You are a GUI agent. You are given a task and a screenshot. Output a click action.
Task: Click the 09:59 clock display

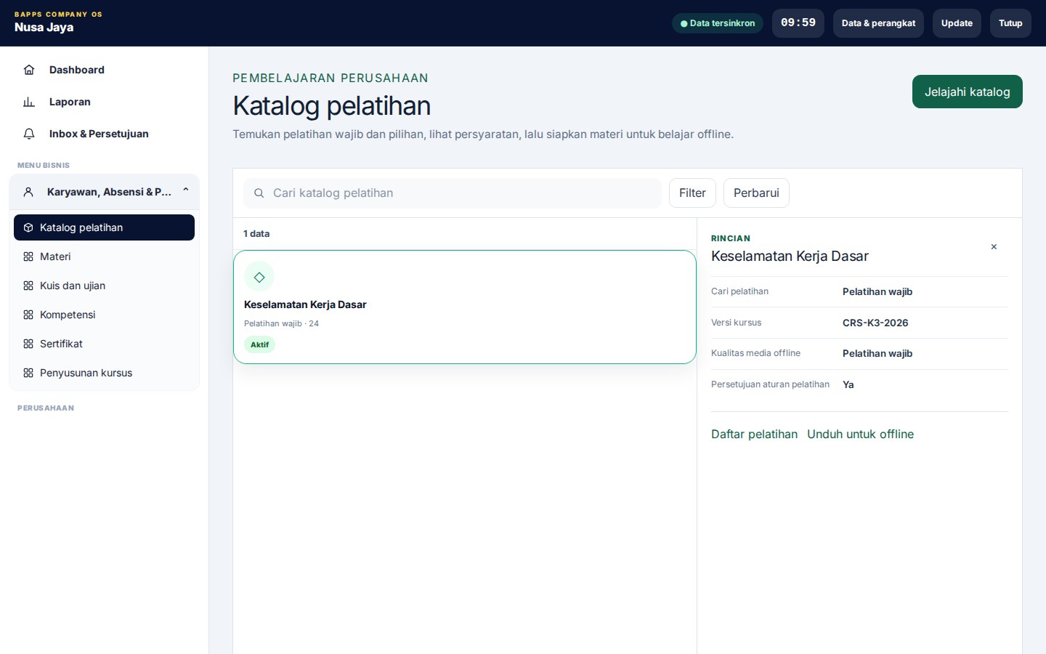click(x=798, y=23)
